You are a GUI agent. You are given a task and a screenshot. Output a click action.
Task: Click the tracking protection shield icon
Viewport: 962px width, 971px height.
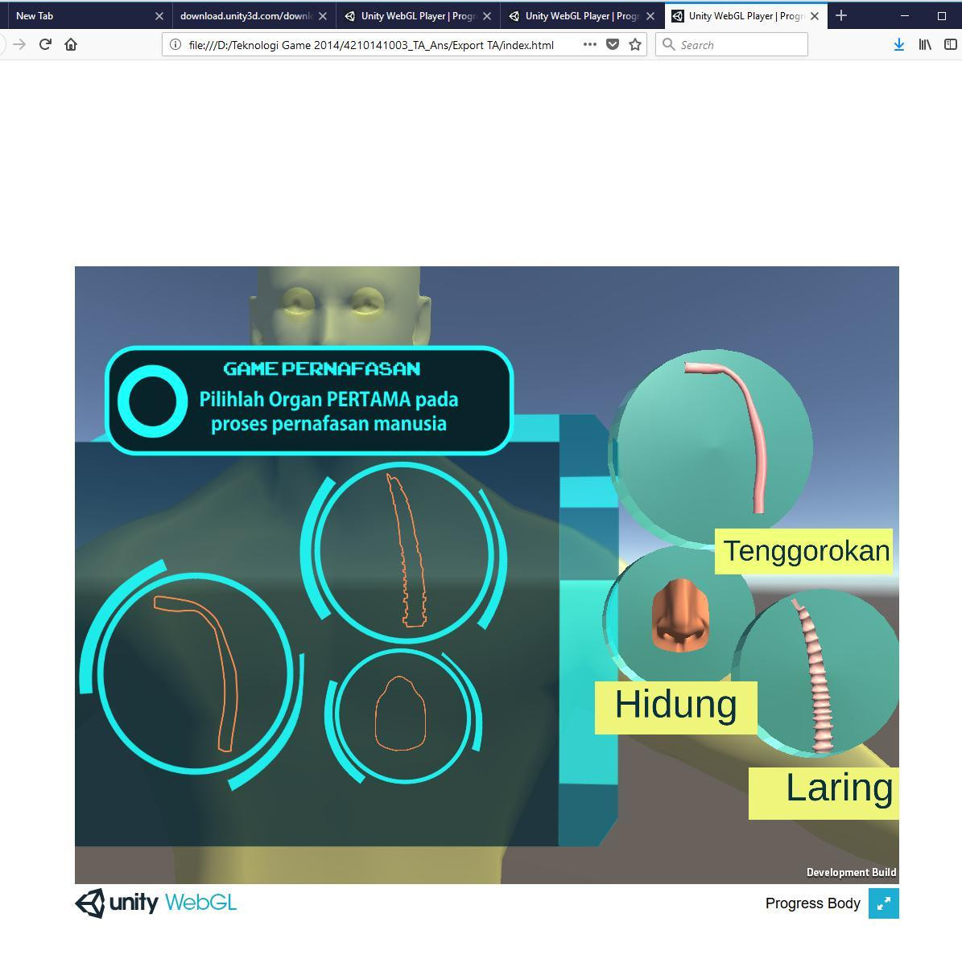tap(613, 44)
